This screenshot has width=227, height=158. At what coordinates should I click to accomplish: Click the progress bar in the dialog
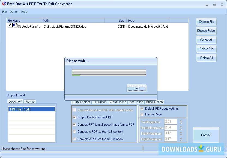pos(109,72)
